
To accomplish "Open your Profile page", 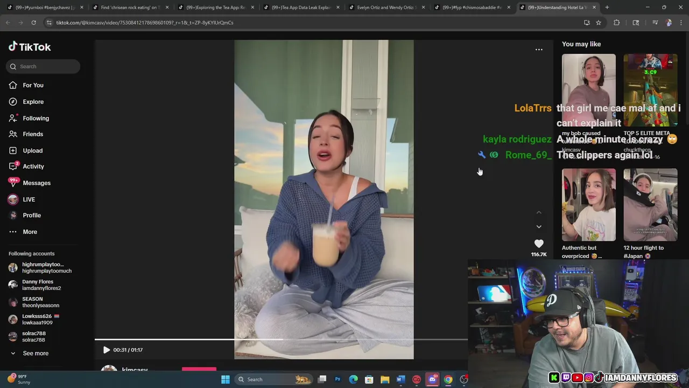I will [x=31, y=216].
